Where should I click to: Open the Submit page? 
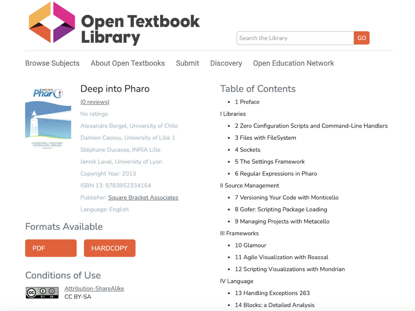(x=187, y=63)
